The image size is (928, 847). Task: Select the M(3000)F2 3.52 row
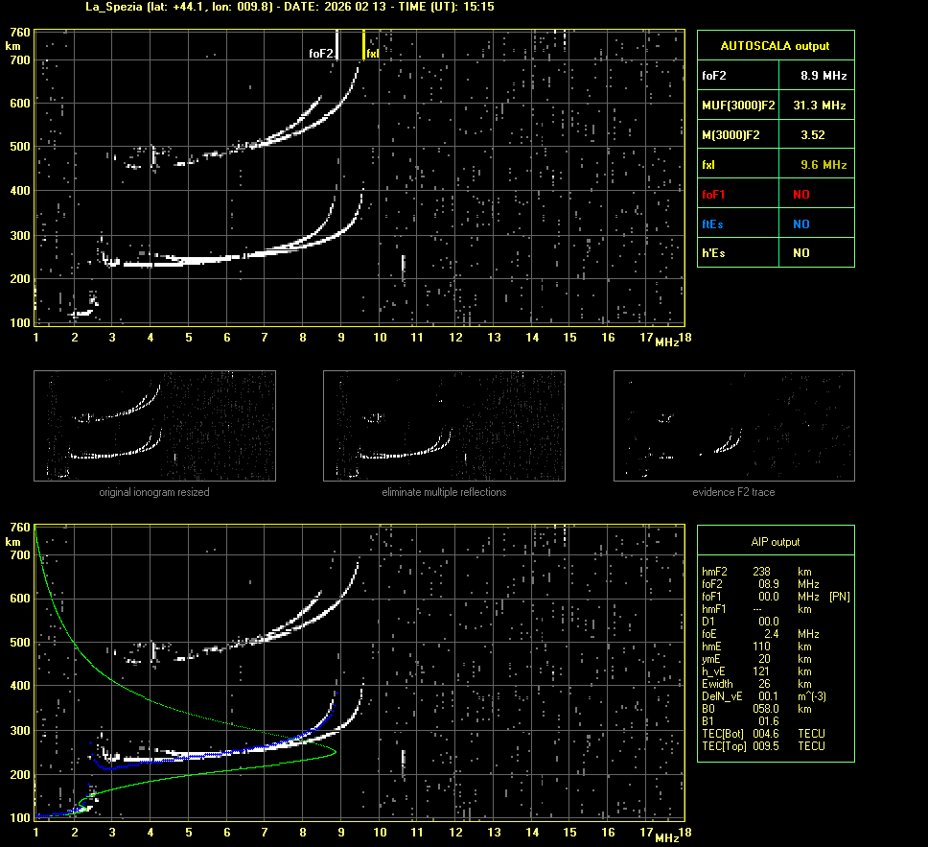775,135
